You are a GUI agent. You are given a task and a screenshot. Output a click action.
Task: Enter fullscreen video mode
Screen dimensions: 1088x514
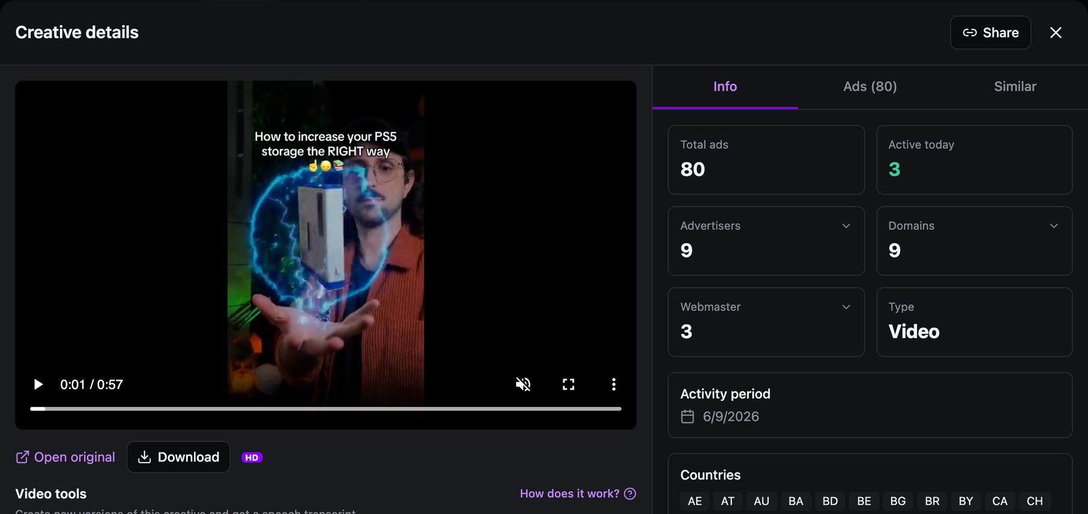[568, 385]
